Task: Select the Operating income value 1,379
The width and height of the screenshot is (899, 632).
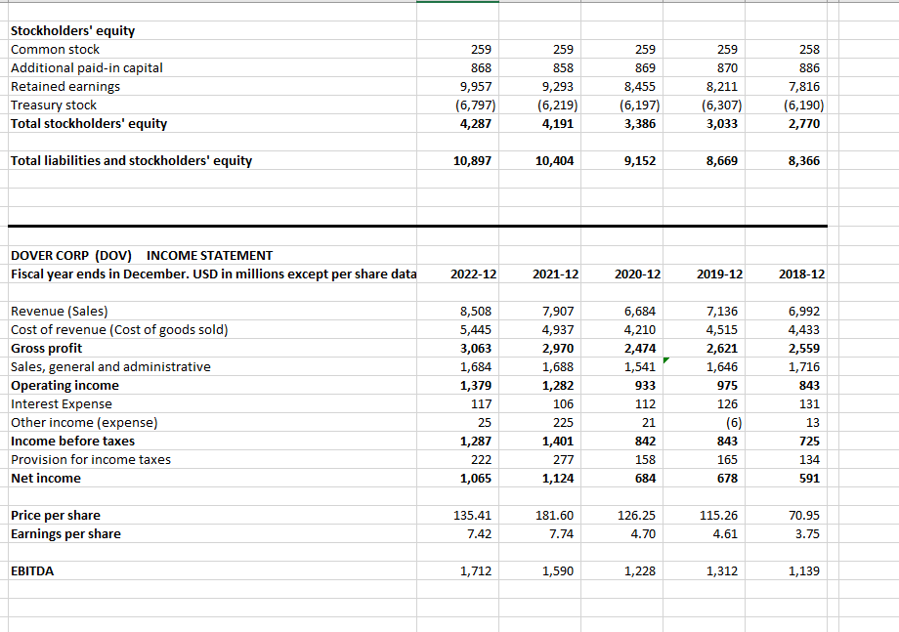Action: [x=475, y=385]
